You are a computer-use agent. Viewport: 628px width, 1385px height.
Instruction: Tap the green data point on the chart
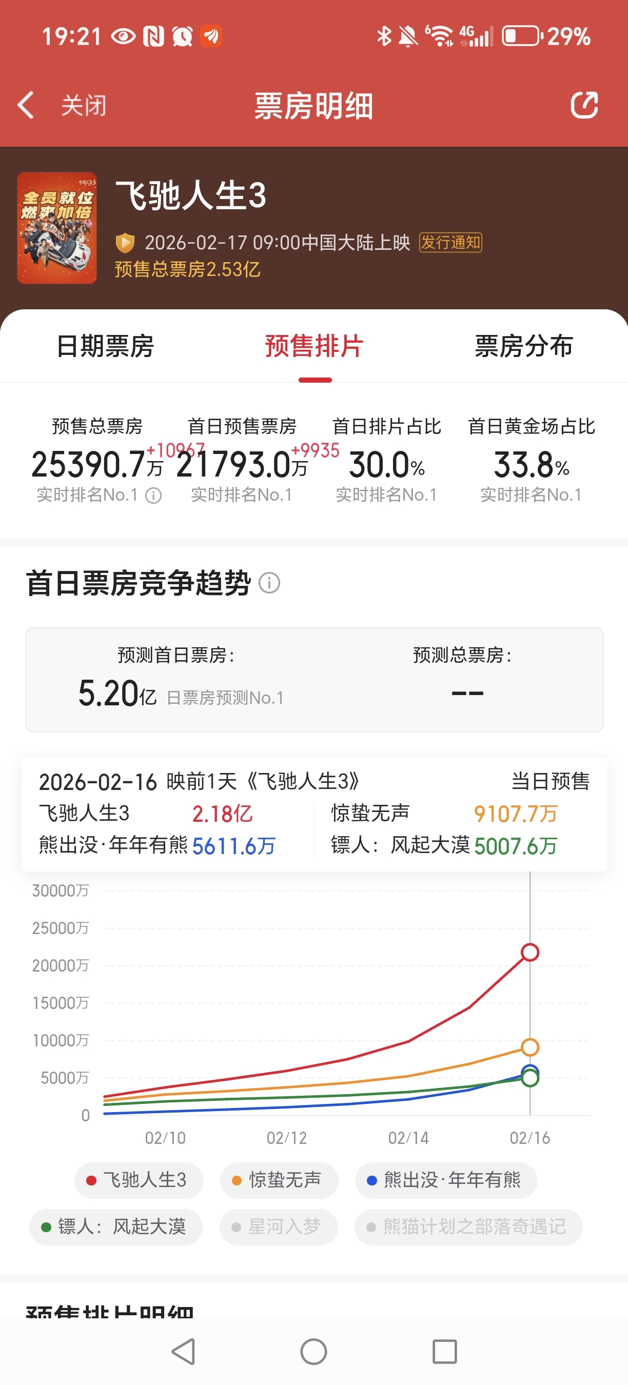530,1077
